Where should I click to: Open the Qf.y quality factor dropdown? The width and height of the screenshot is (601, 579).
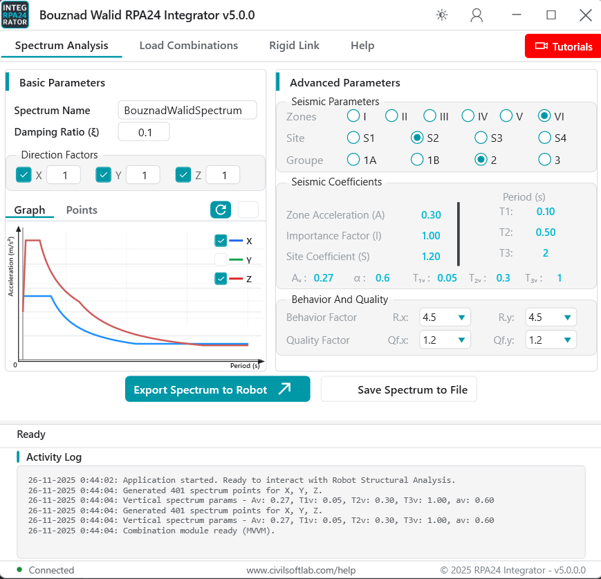[x=551, y=340]
